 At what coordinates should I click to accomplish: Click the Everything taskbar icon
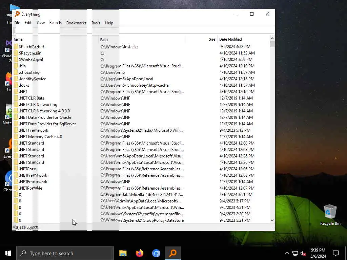tap(173, 253)
